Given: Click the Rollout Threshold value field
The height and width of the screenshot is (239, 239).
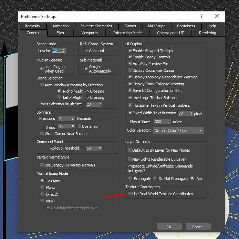Looking at the screenshot, I should (x=92, y=148).
